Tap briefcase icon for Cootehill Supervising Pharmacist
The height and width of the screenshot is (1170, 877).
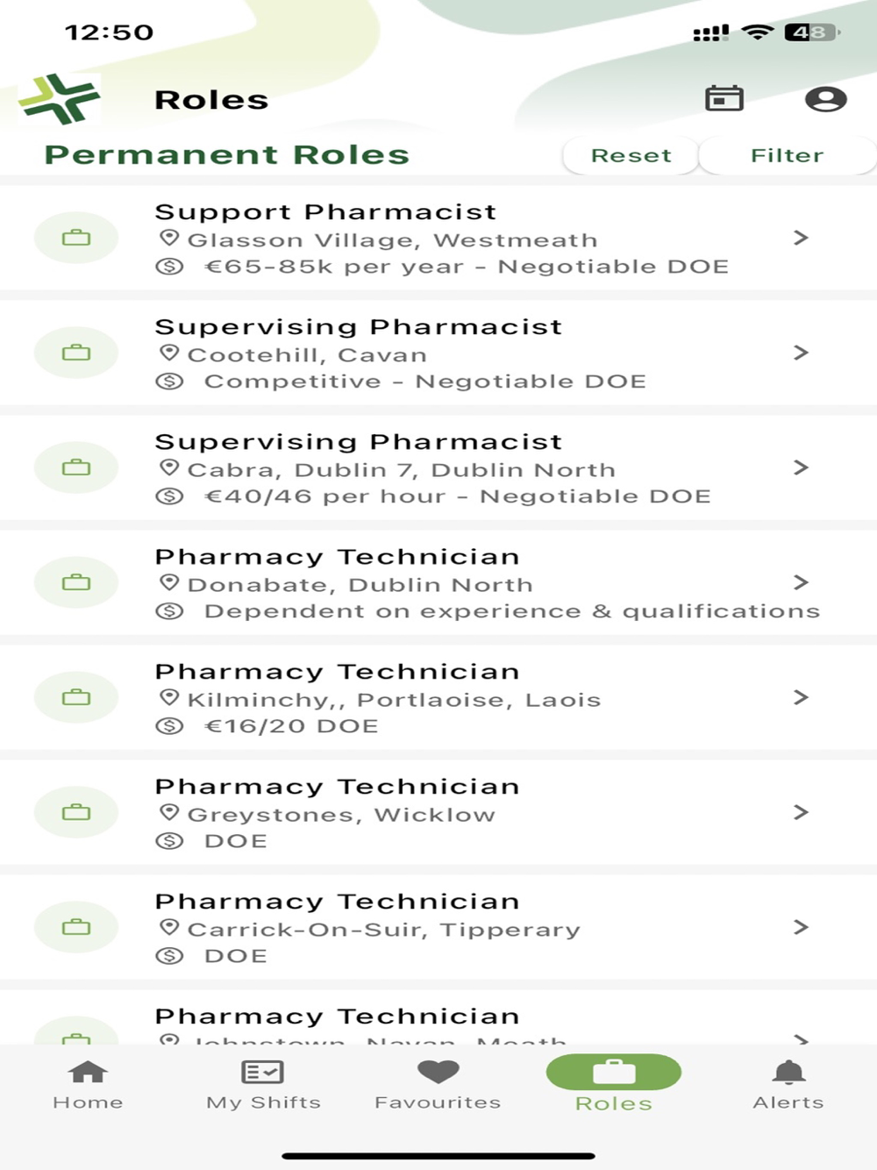click(76, 353)
